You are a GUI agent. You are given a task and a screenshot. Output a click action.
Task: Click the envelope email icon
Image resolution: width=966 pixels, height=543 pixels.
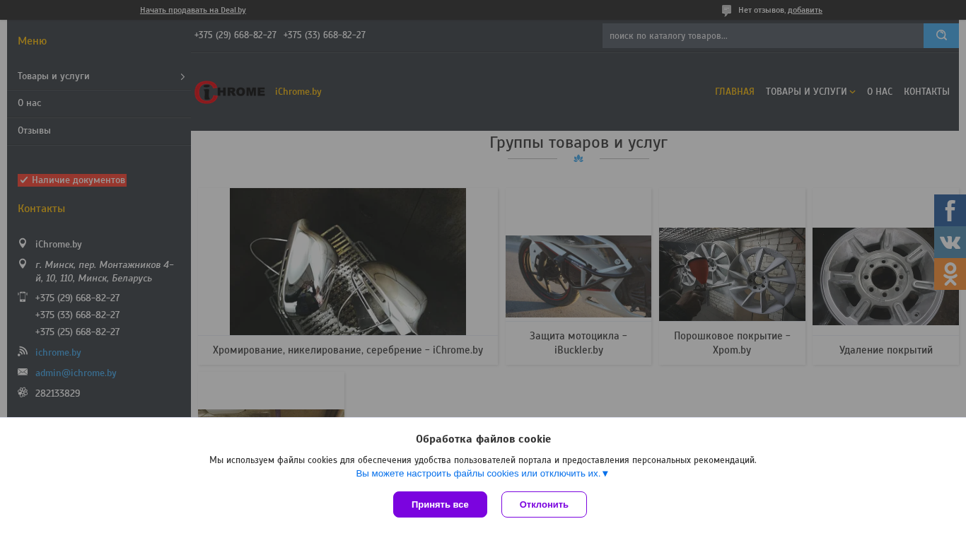(23, 372)
